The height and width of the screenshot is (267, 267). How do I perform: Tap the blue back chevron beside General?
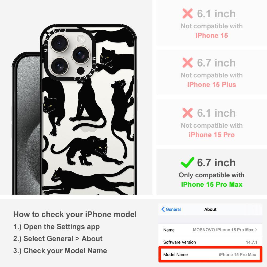163,209
